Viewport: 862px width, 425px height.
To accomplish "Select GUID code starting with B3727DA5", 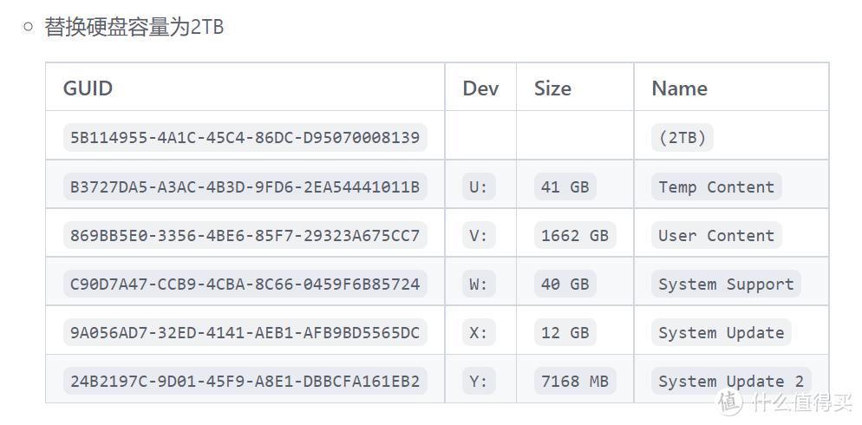I will point(245,186).
